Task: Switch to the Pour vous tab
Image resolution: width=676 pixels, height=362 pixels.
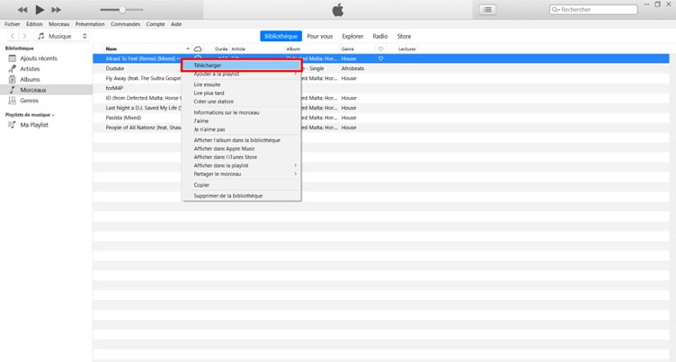Action: pyautogui.click(x=319, y=36)
